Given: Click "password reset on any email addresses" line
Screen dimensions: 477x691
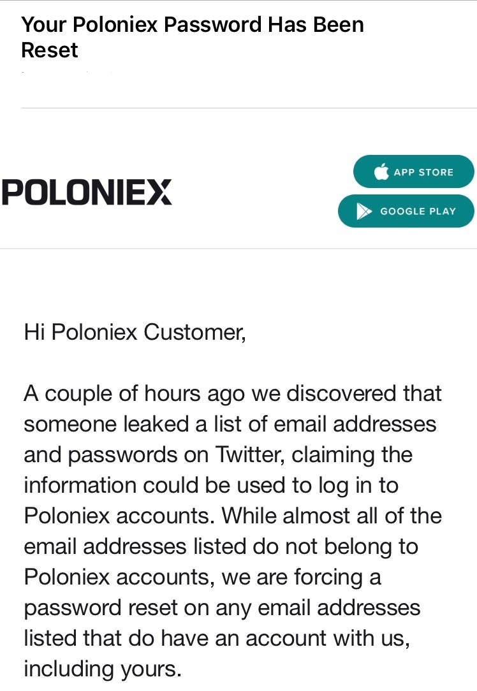Looking at the screenshot, I should coord(222,607).
